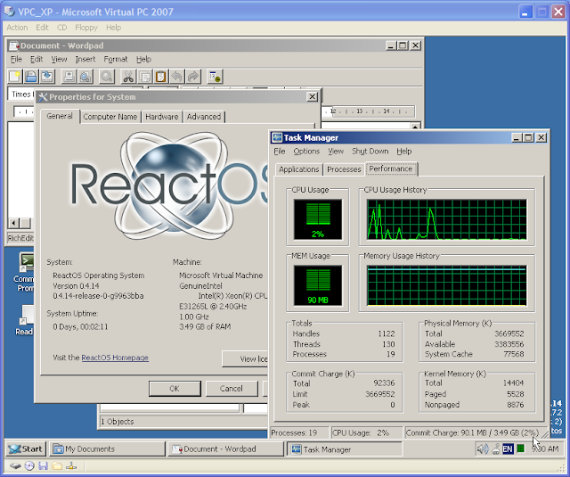Open Task Manager Options menu
570x477 pixels.
pos(306,151)
